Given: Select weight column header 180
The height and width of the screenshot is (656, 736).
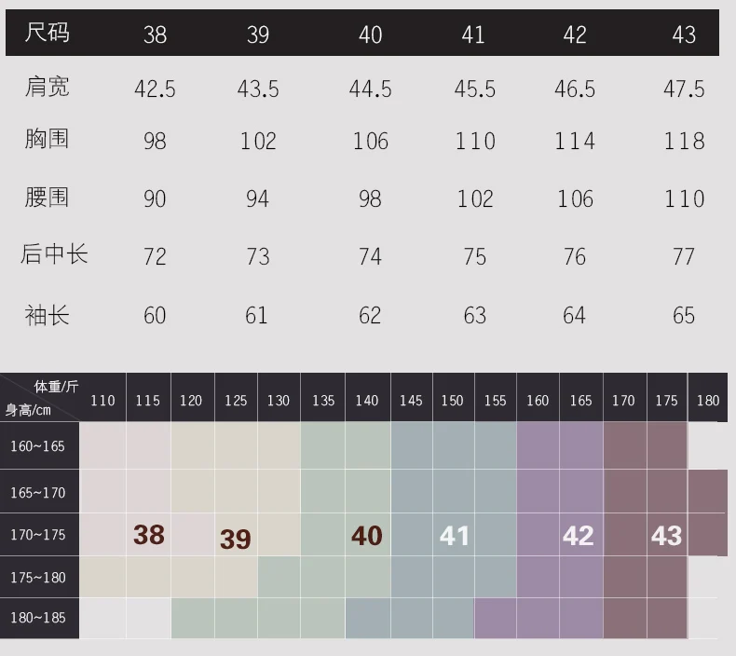Looking at the screenshot, I should tap(708, 401).
